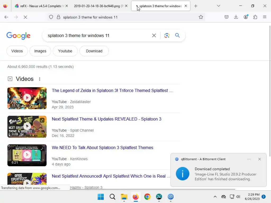This screenshot has width=271, height=203.
Task: Play the ZeldaMaster video thumbnail
Action: 27,98
